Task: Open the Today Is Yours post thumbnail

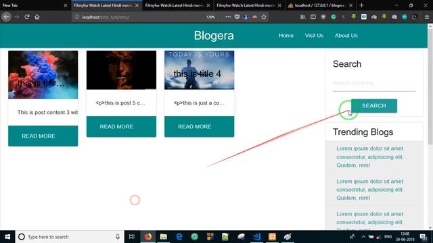Action: (x=199, y=70)
